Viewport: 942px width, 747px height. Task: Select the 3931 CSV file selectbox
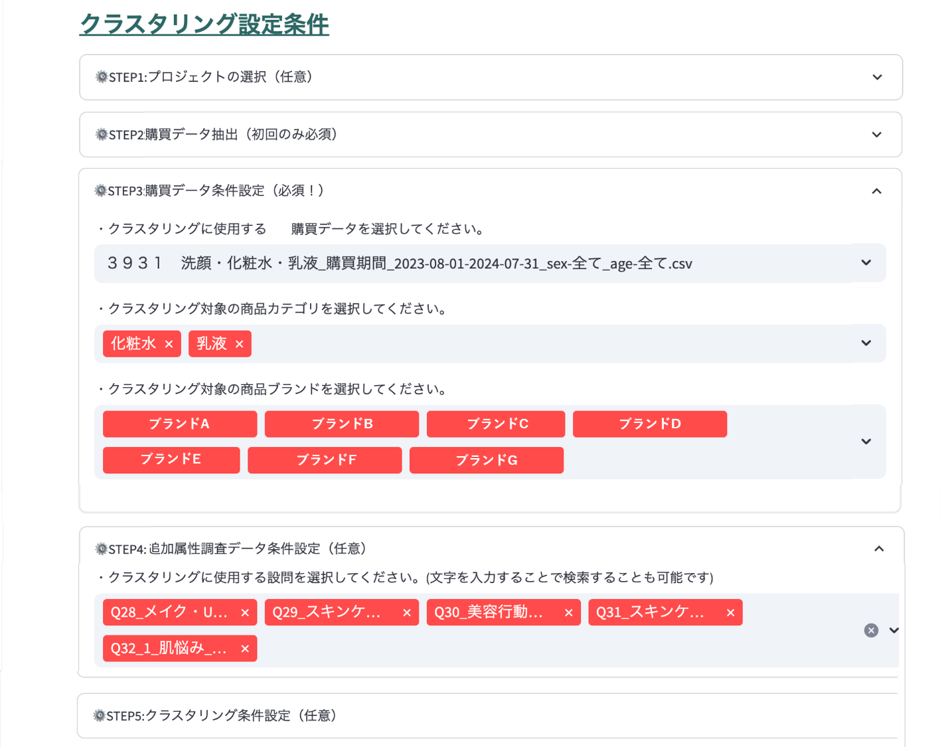click(490, 264)
